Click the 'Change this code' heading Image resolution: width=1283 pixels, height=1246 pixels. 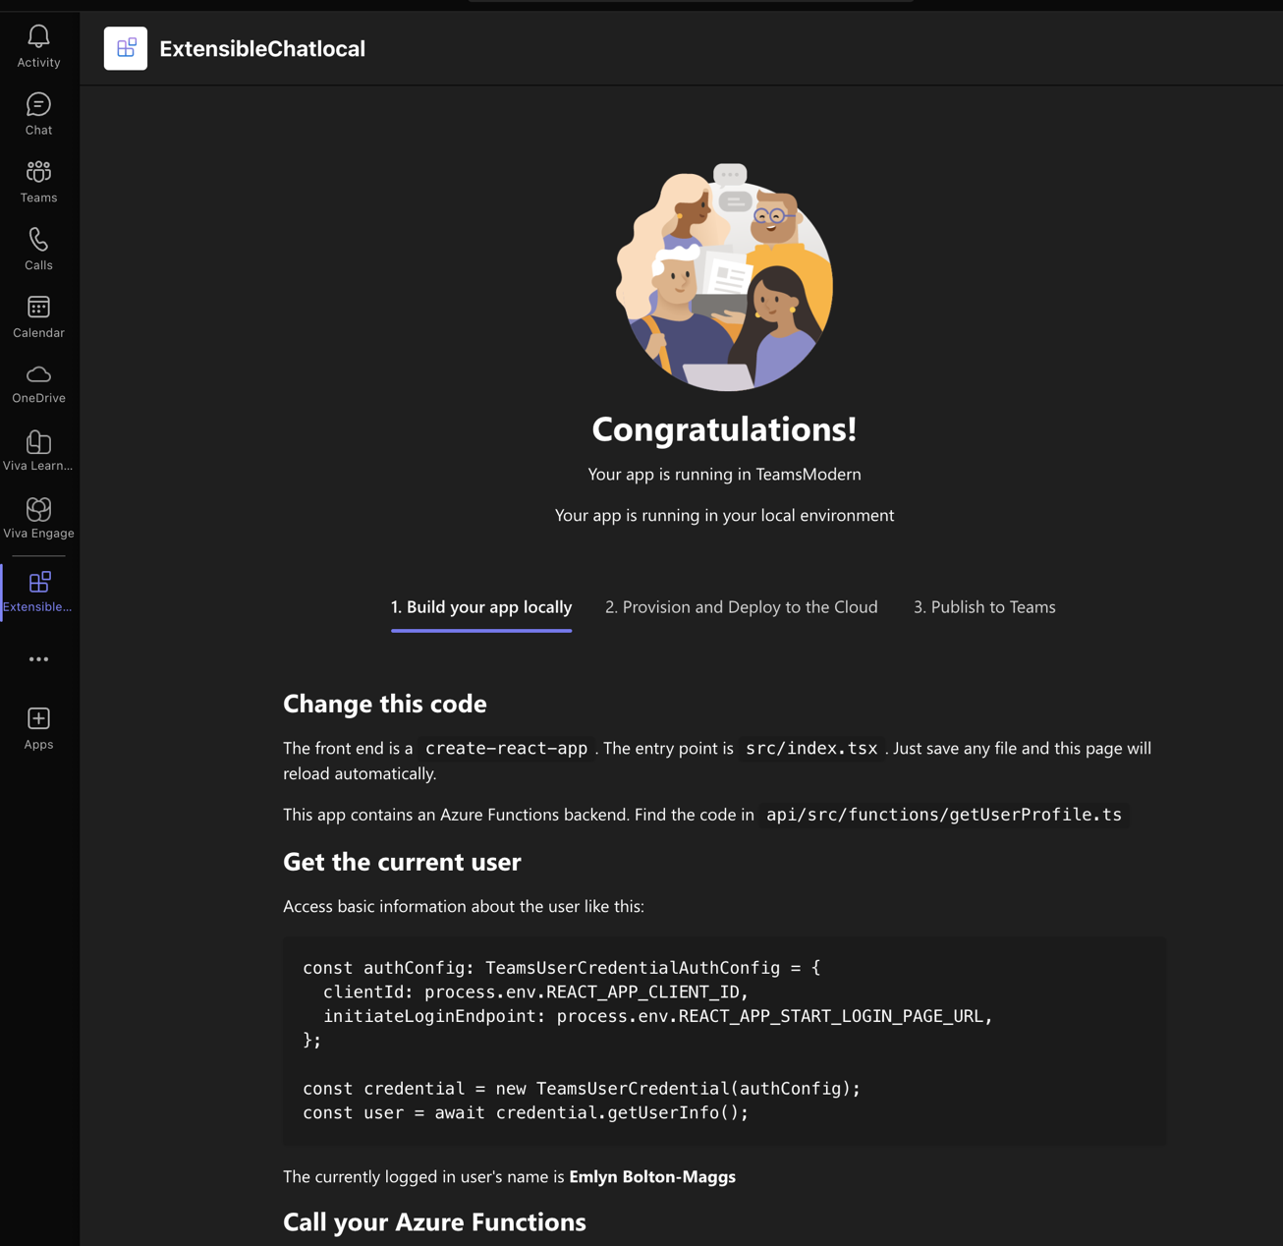tap(385, 704)
